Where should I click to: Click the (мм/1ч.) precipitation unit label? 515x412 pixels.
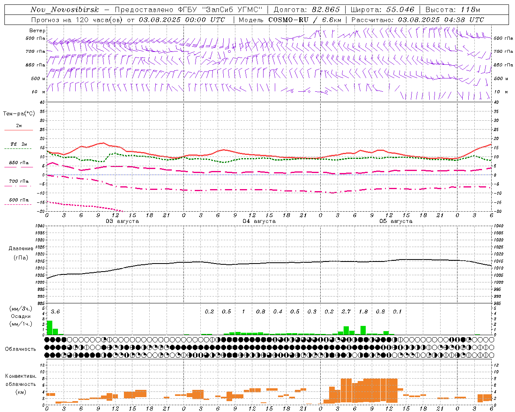point(21,324)
